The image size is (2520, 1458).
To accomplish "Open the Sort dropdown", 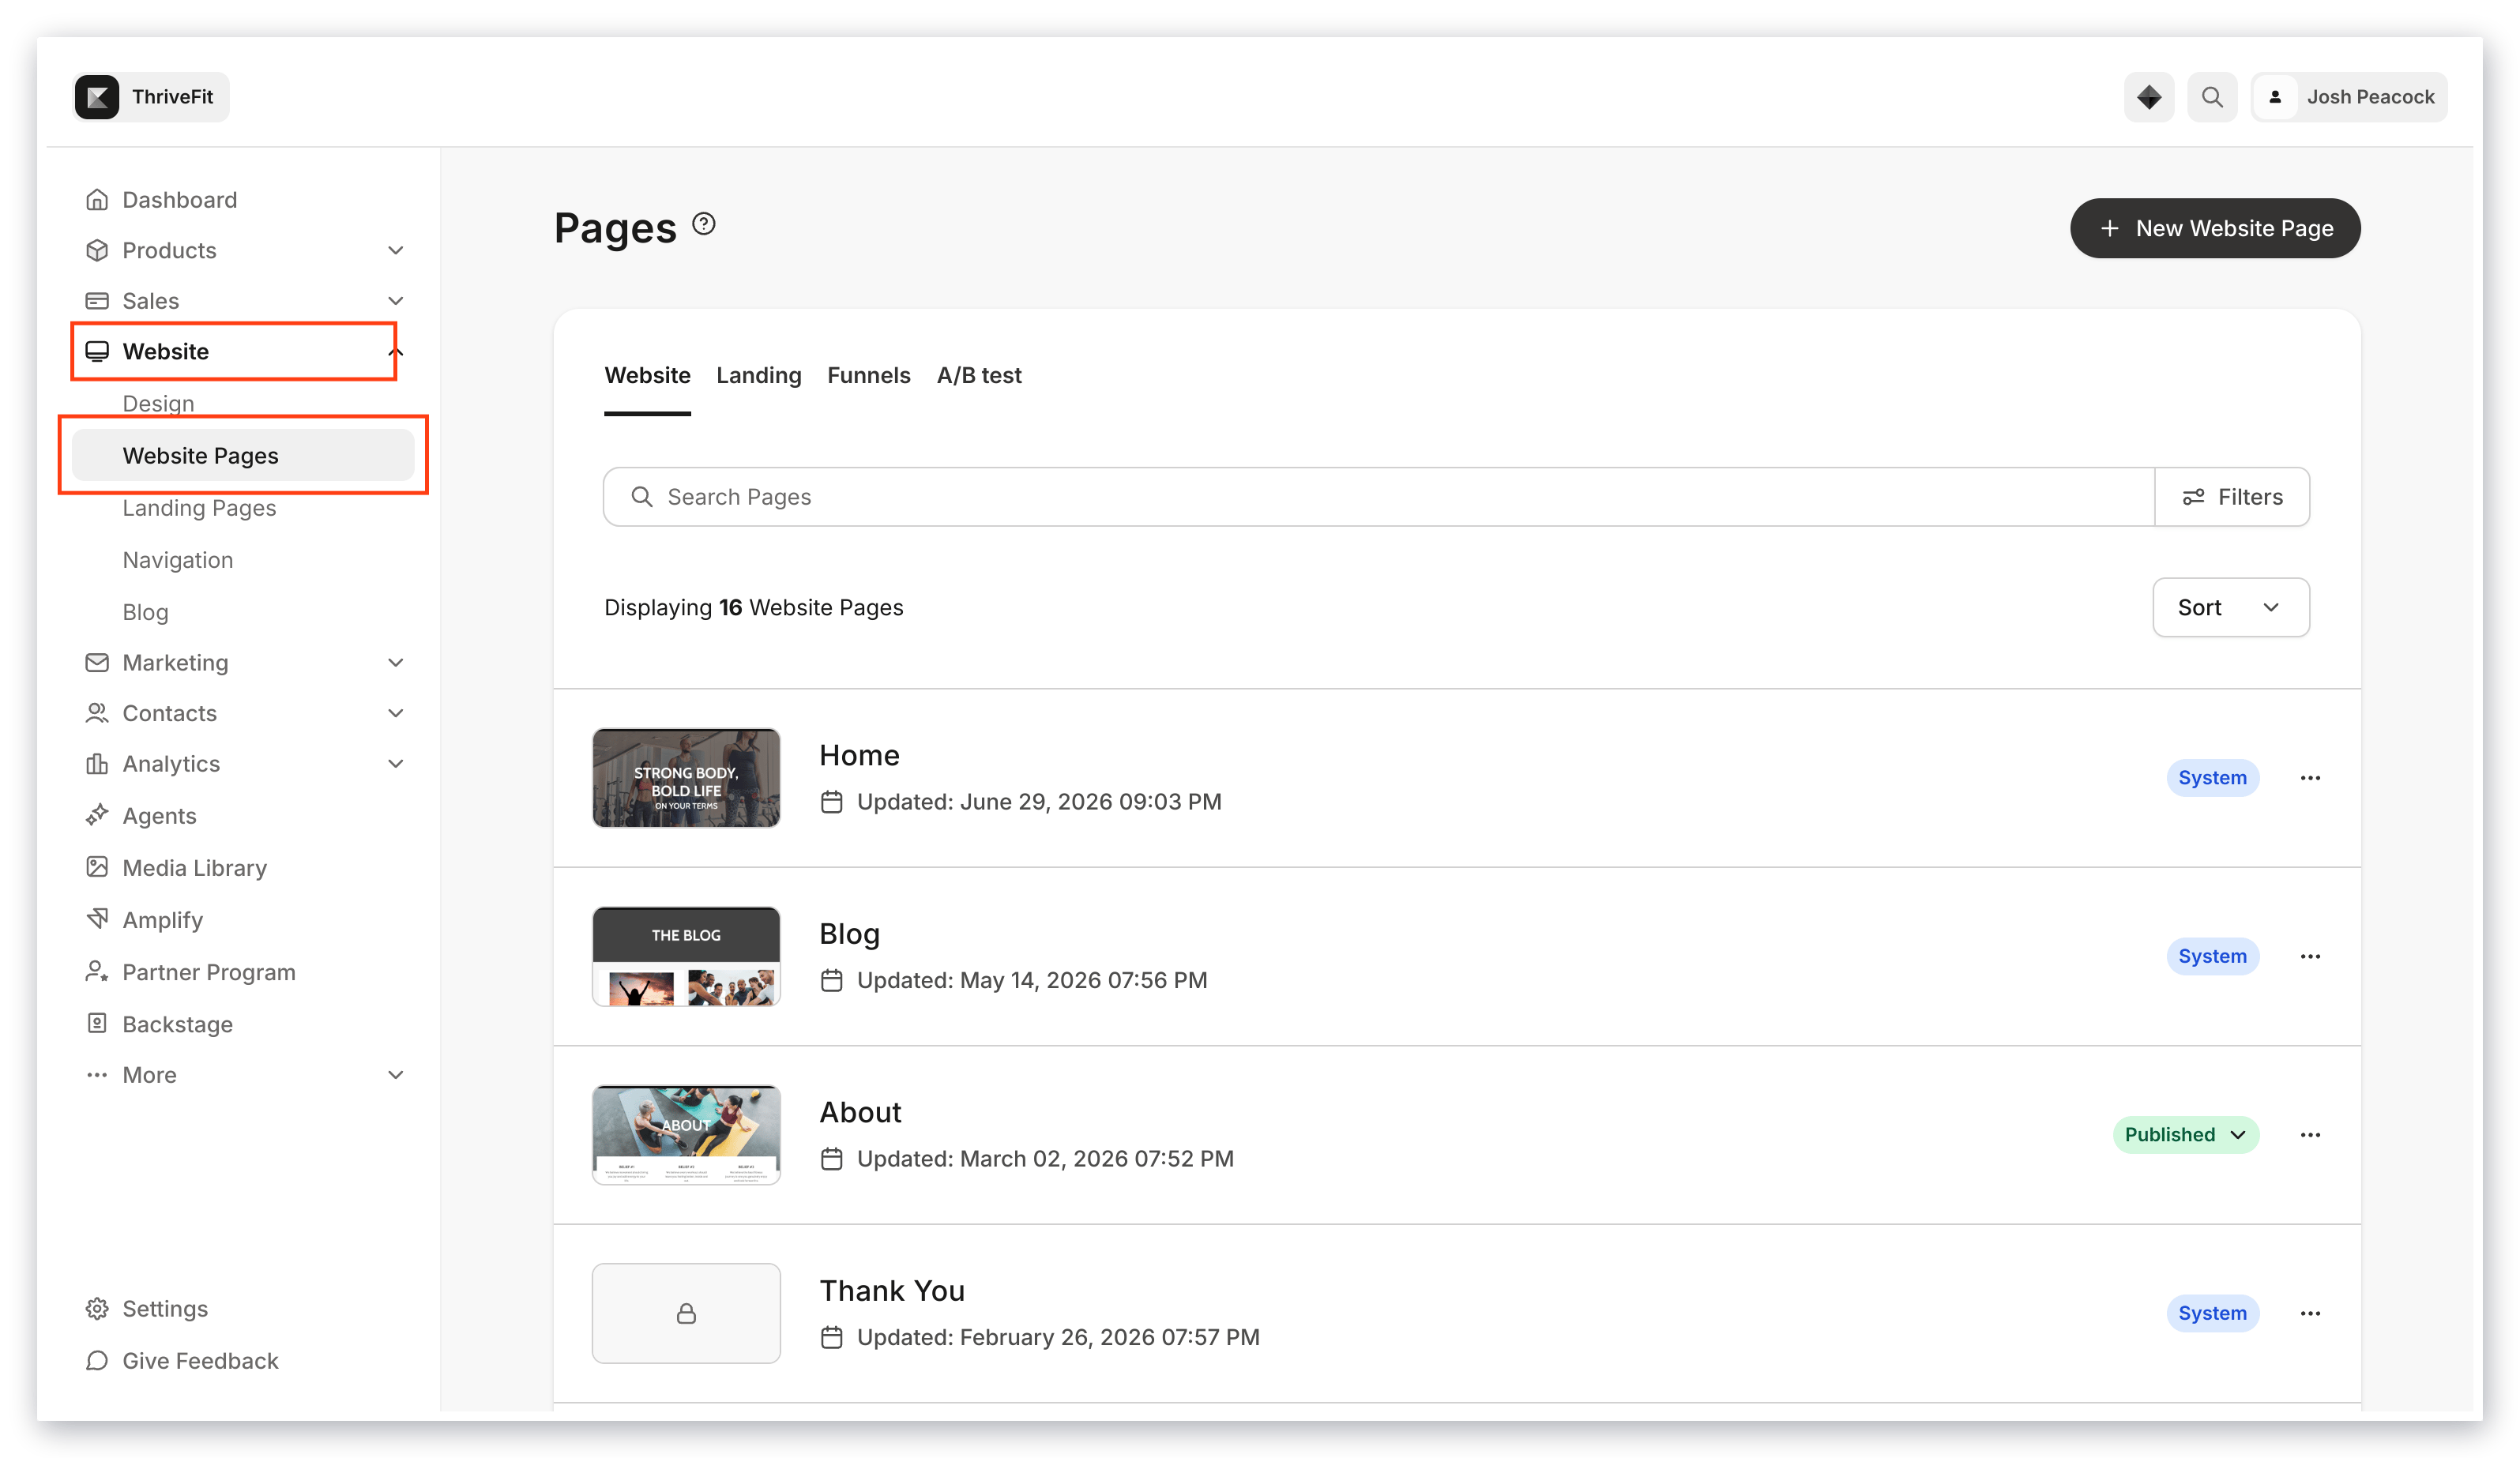I will [2231, 607].
